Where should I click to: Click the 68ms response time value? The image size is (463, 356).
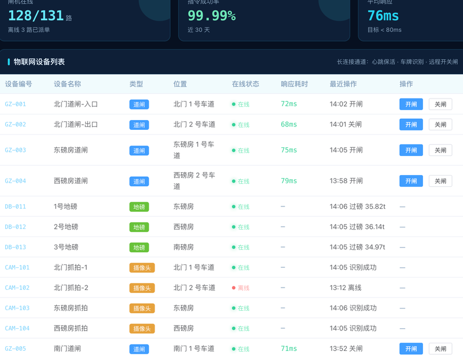(289, 124)
